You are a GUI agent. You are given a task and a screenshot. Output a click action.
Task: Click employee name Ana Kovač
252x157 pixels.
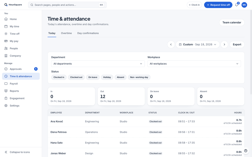57,121
